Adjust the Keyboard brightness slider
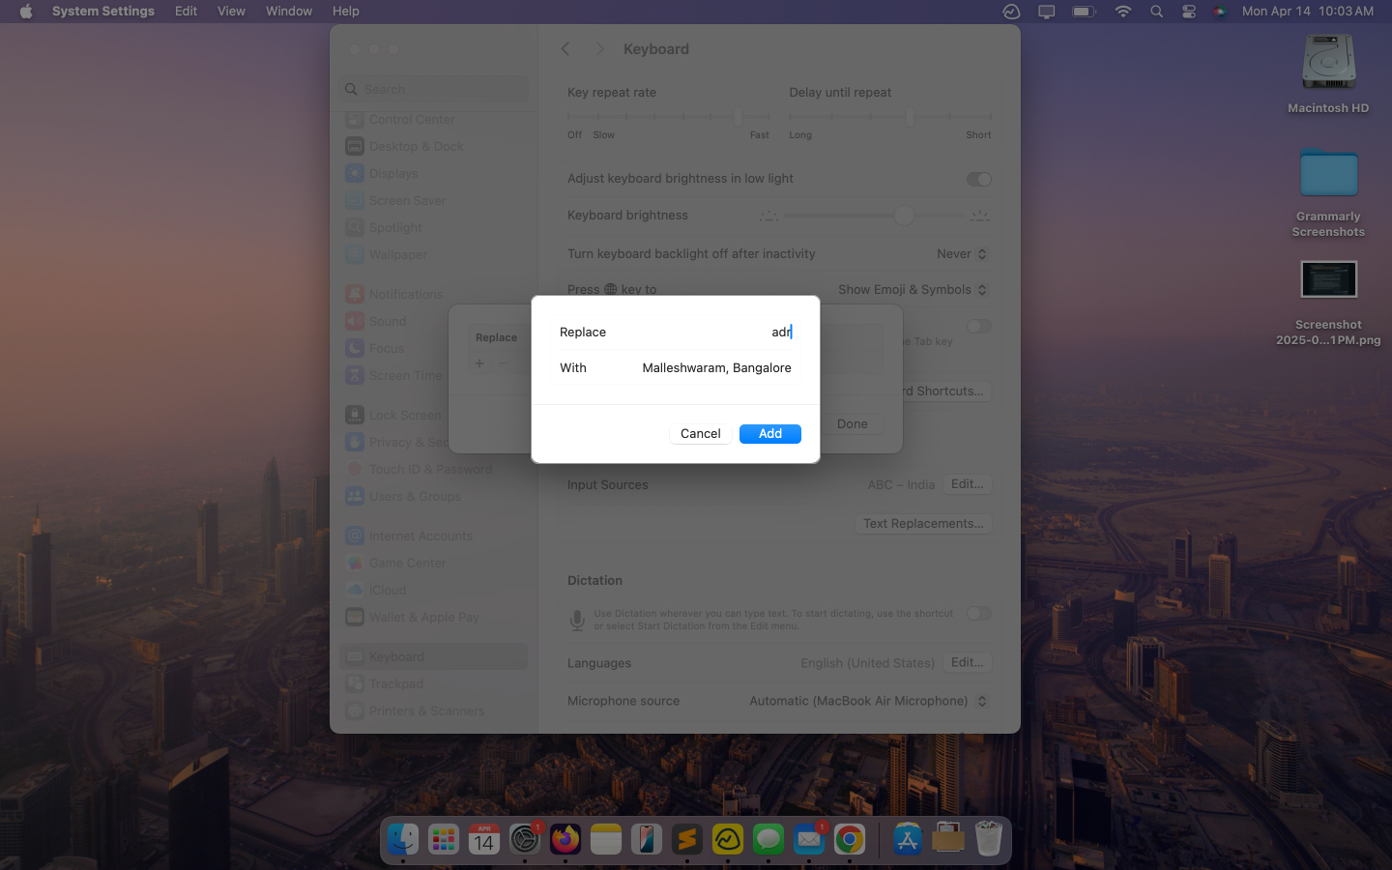Viewport: 1392px width, 870px height. point(905,215)
